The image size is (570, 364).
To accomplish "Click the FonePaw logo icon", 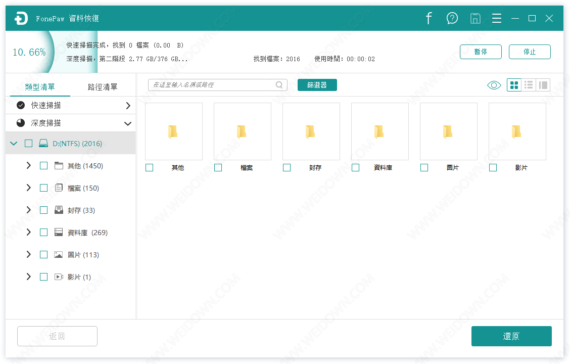I will click(21, 18).
